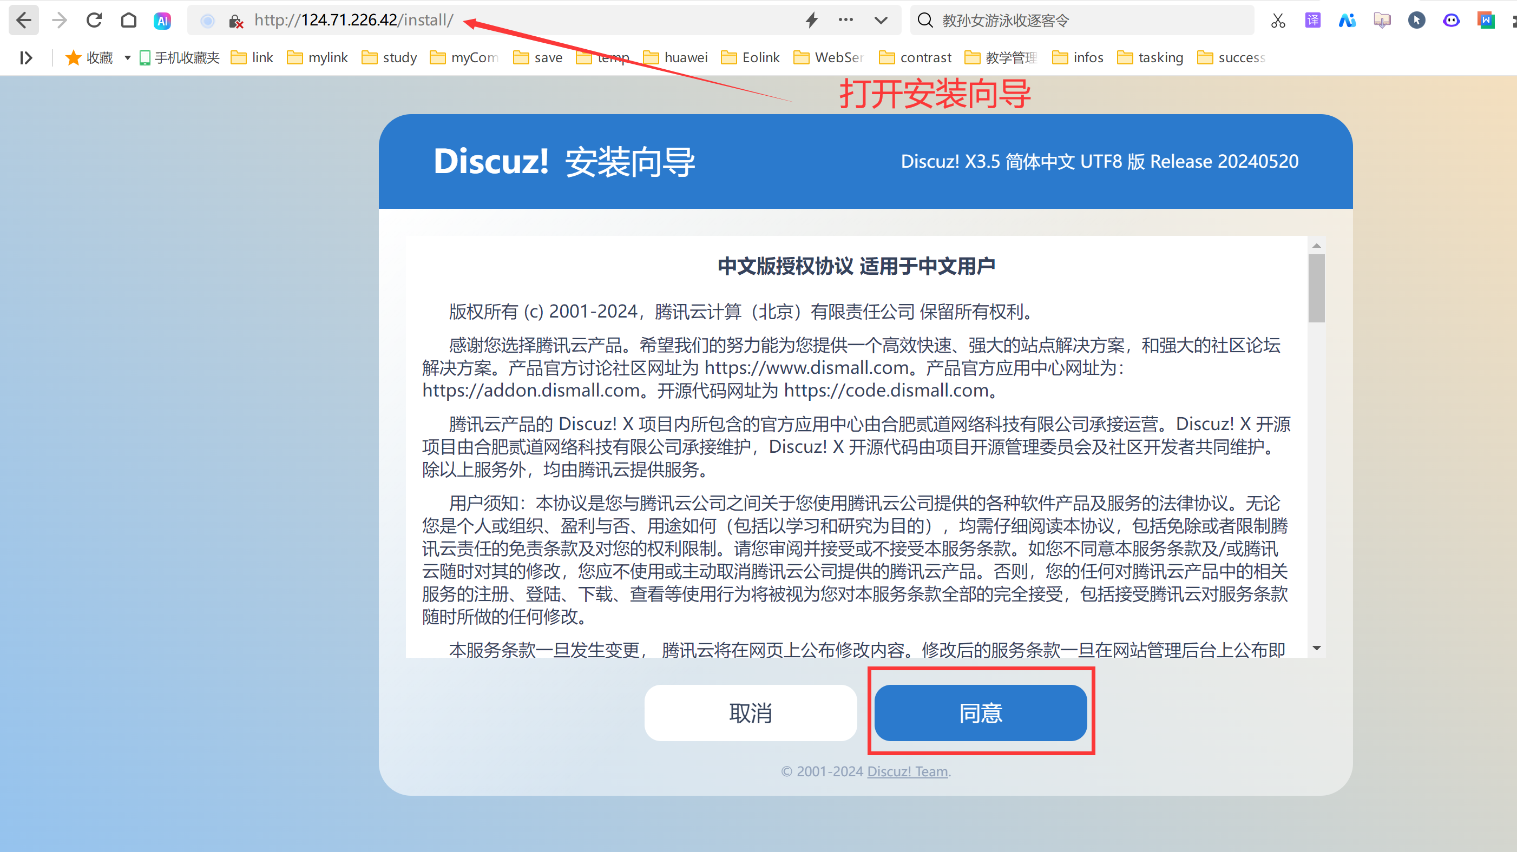Expand the 收藏 favorites dropdown arrow

[x=127, y=58]
